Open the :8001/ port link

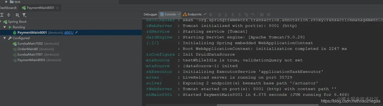click(x=69, y=33)
